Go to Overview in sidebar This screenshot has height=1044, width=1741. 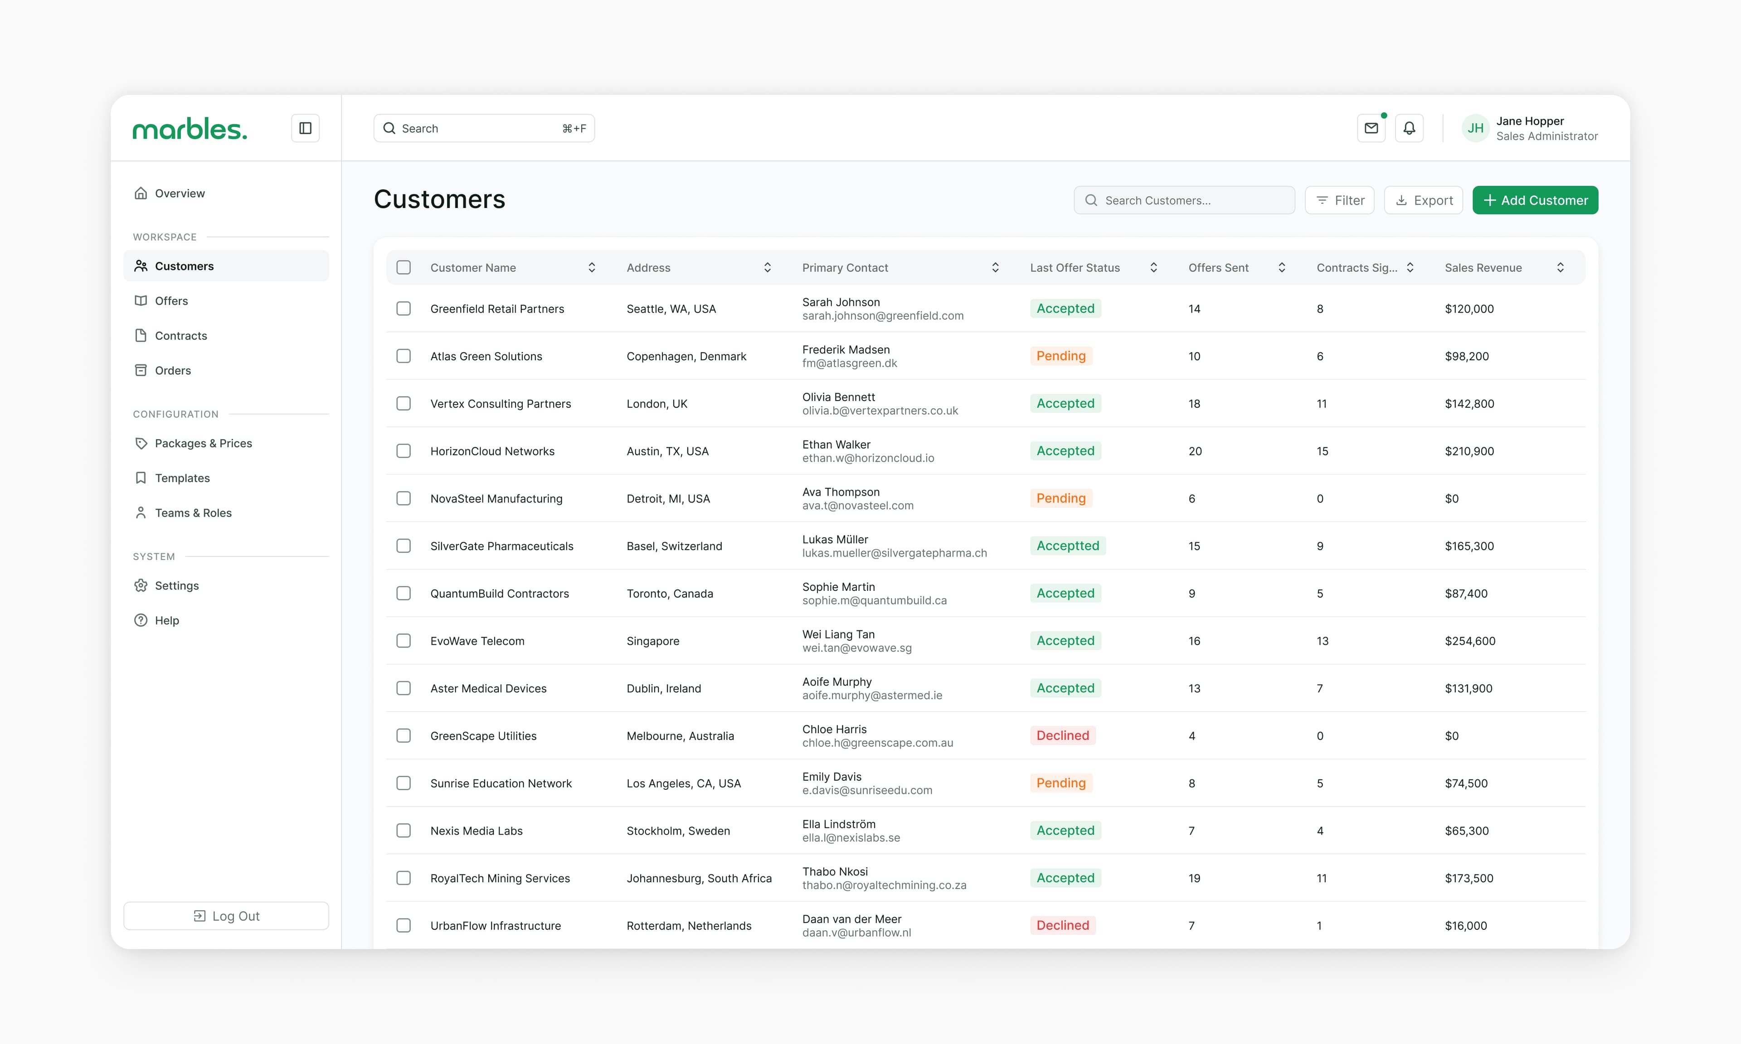(x=226, y=193)
